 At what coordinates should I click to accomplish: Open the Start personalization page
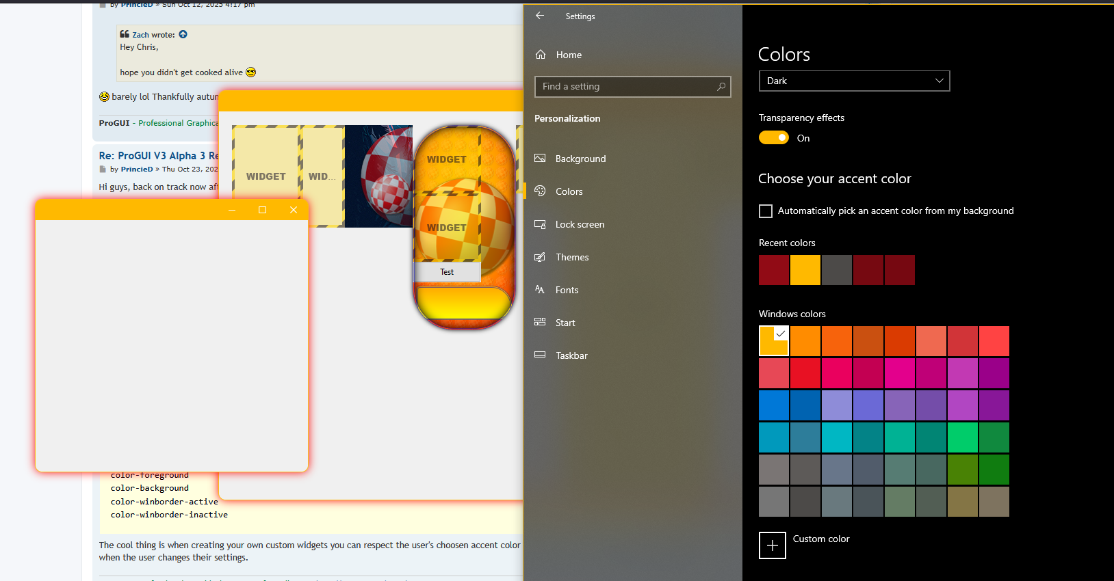[x=565, y=323]
